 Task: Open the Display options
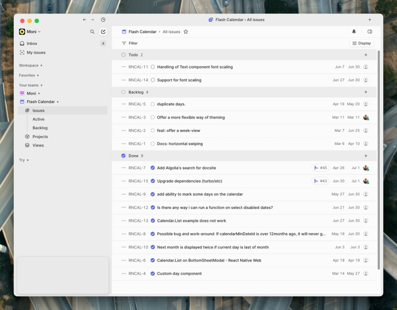[x=362, y=43]
